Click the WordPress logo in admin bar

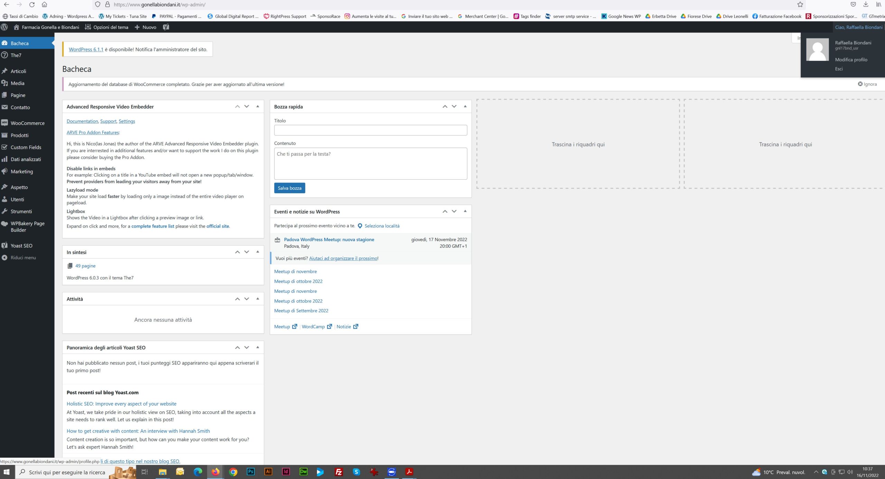pos(4,27)
